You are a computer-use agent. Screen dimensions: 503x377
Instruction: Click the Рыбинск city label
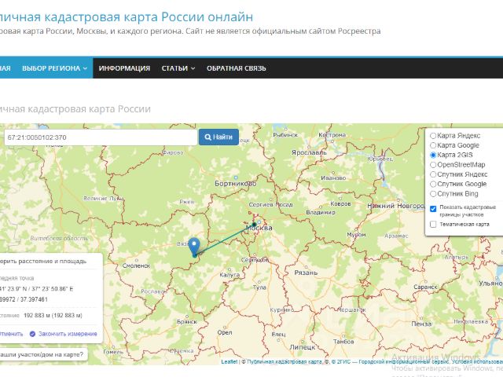(x=285, y=135)
